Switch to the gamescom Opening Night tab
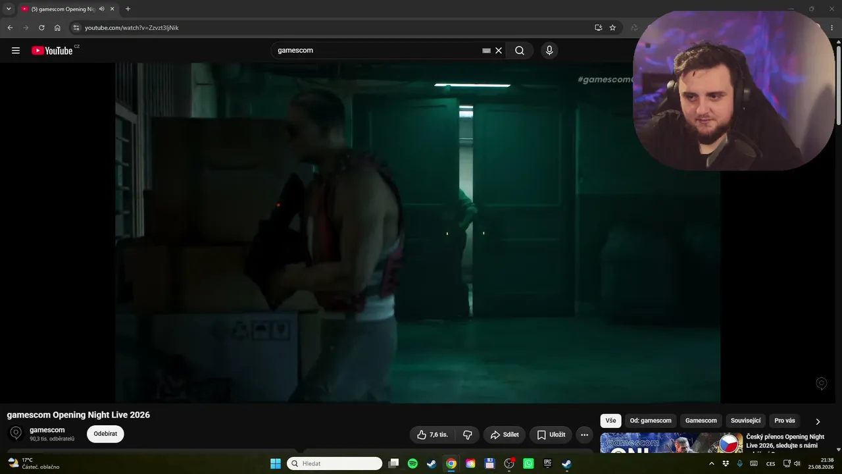 click(x=68, y=9)
